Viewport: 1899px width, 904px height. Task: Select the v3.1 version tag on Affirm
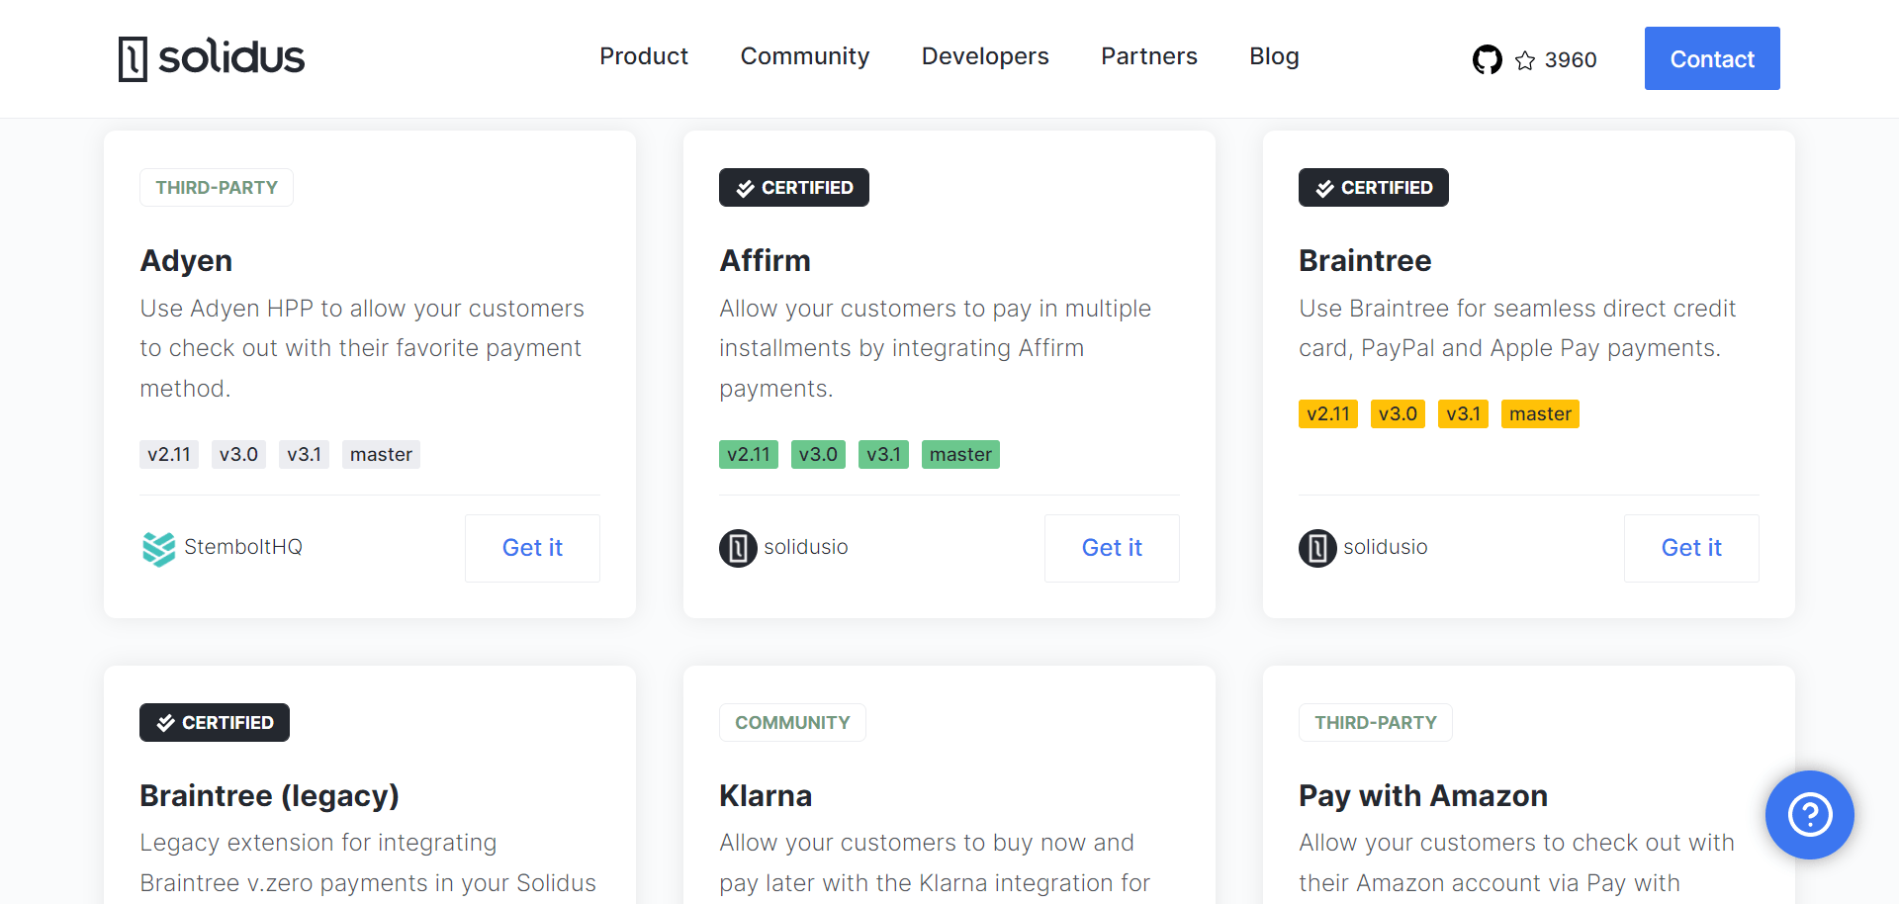pos(883,454)
